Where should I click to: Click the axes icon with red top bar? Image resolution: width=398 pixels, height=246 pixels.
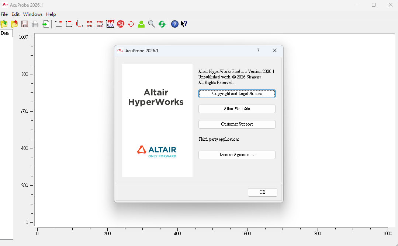point(69,24)
